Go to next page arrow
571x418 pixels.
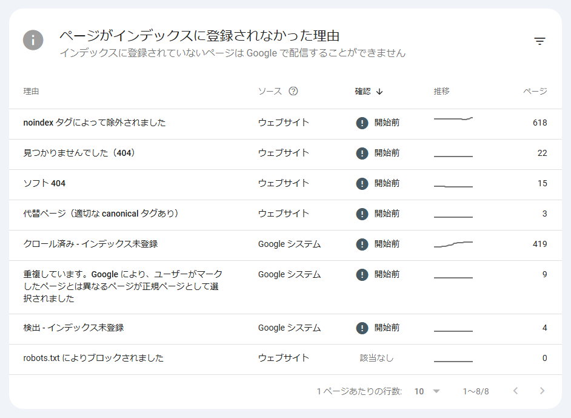[543, 391]
